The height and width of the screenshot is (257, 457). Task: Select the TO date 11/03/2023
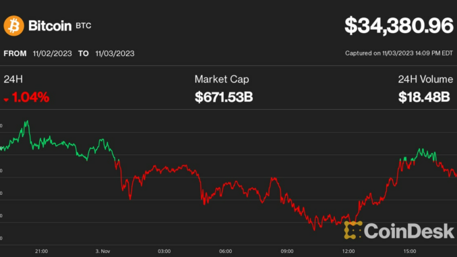point(115,53)
